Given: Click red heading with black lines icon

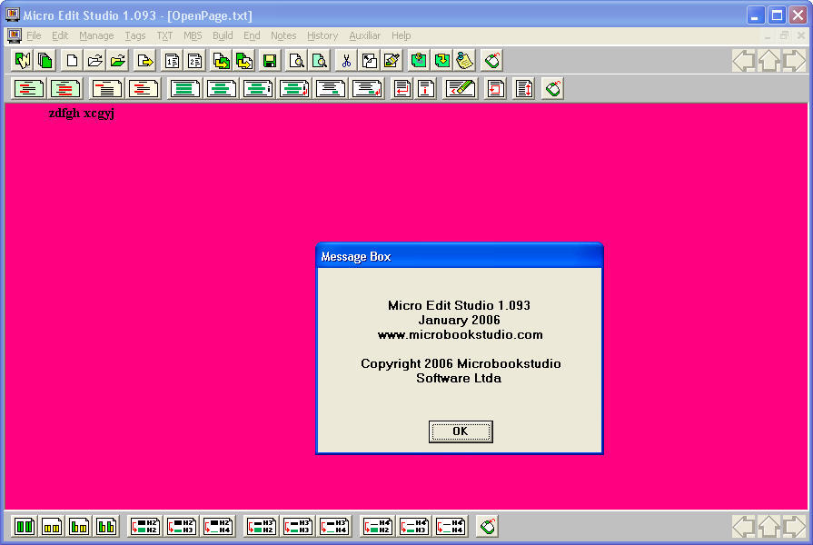Looking at the screenshot, I should [105, 89].
